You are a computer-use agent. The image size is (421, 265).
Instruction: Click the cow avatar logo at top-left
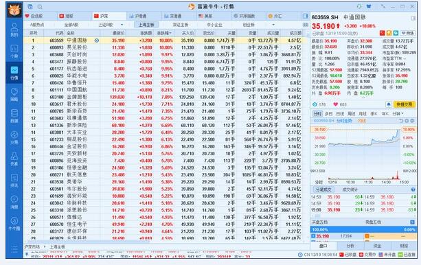coord(14,10)
